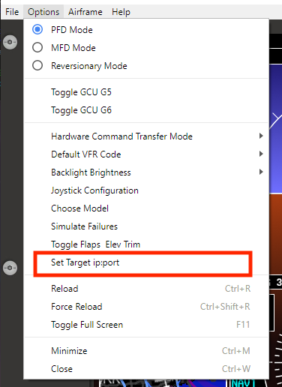282x387 pixels.
Task: Select Reversionary Mode radio option
Action: (37, 65)
